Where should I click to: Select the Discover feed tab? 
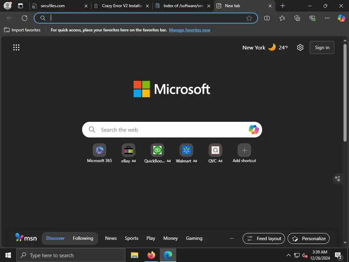[x=56, y=238]
